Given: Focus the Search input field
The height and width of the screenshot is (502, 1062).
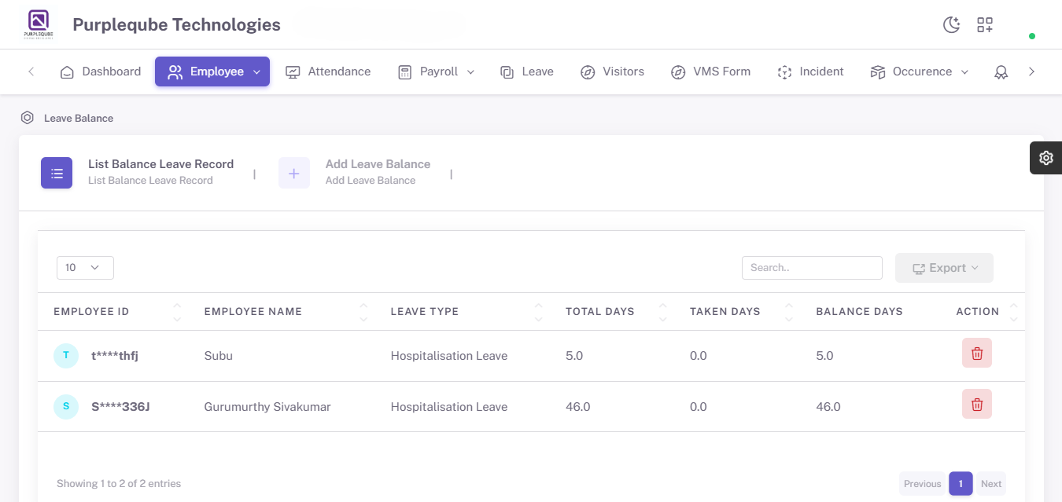Looking at the screenshot, I should (812, 267).
